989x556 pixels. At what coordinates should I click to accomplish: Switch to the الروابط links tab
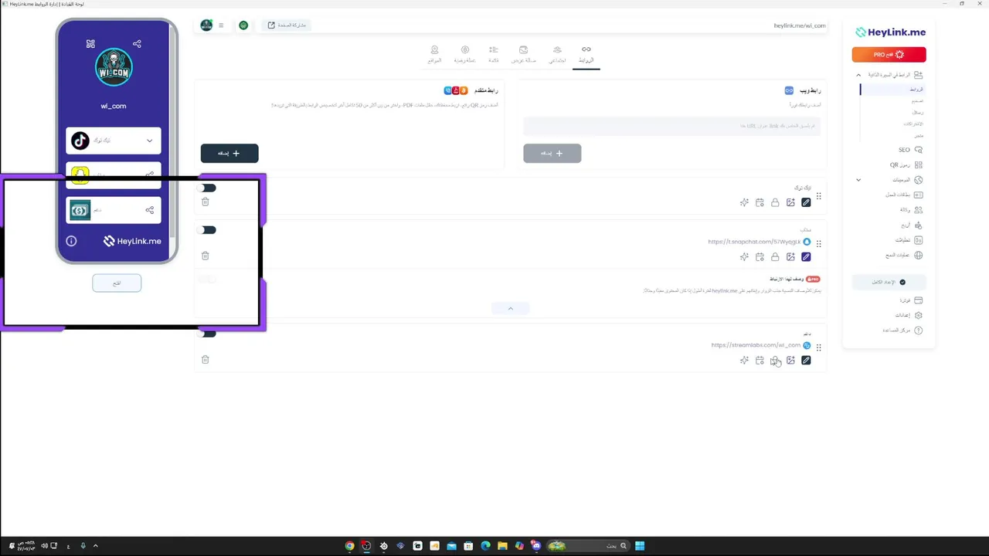(586, 55)
